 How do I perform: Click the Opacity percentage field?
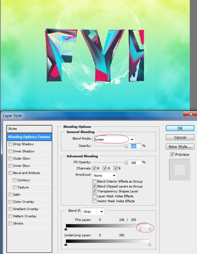135,146
